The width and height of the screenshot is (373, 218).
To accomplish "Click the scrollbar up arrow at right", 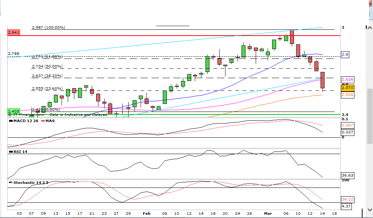I will pyautogui.click(x=370, y=28).
